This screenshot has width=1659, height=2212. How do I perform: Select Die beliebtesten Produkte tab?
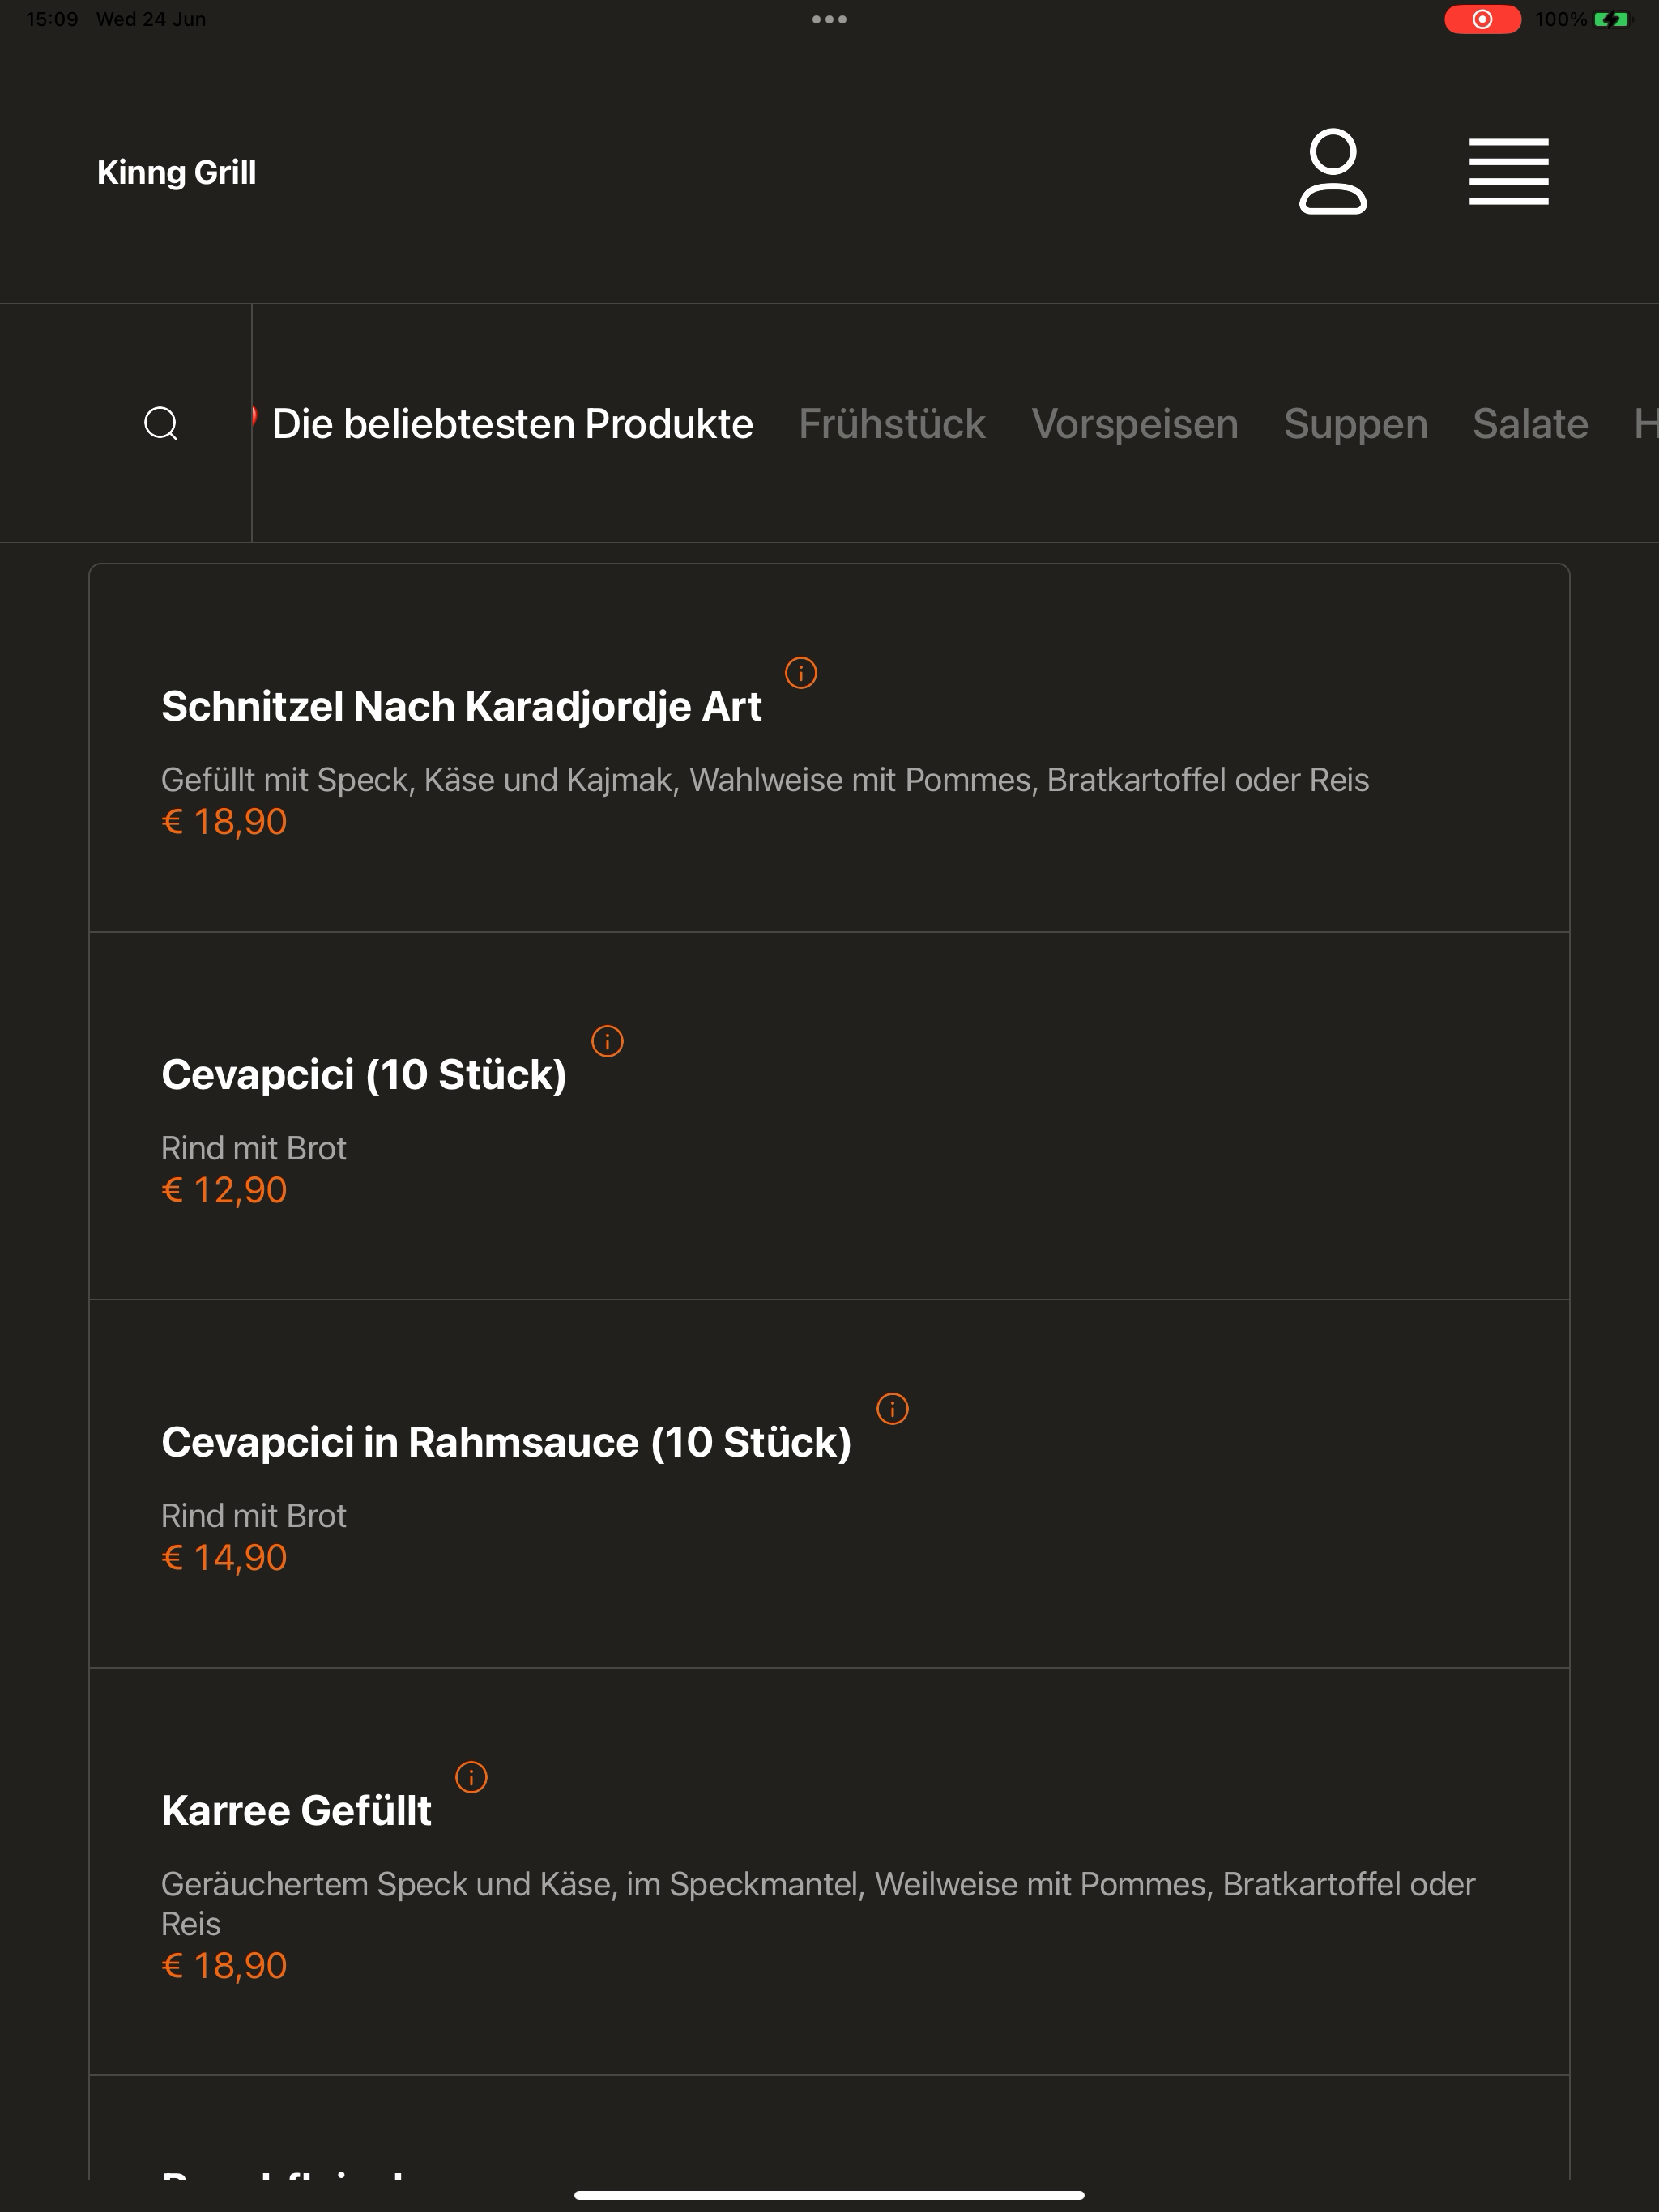tap(512, 423)
